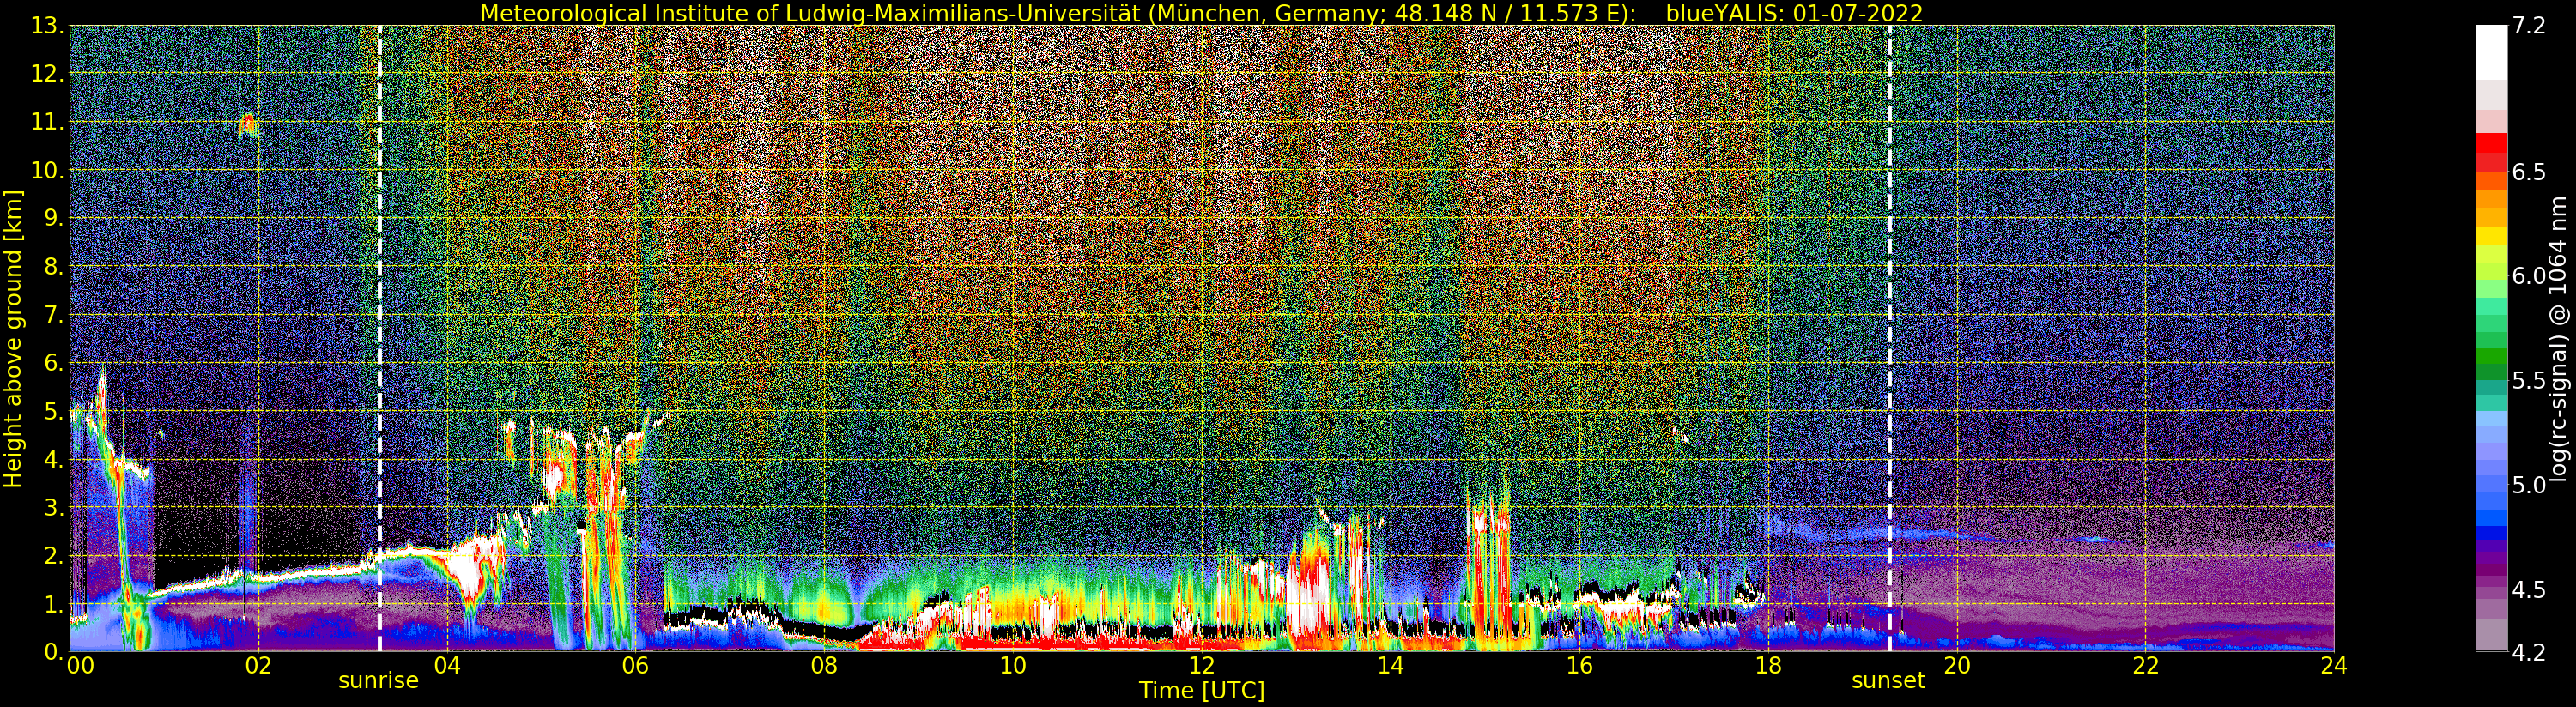Click the 6.5 value on the colorbar
The width and height of the screenshot is (2576, 707).
2529,172
